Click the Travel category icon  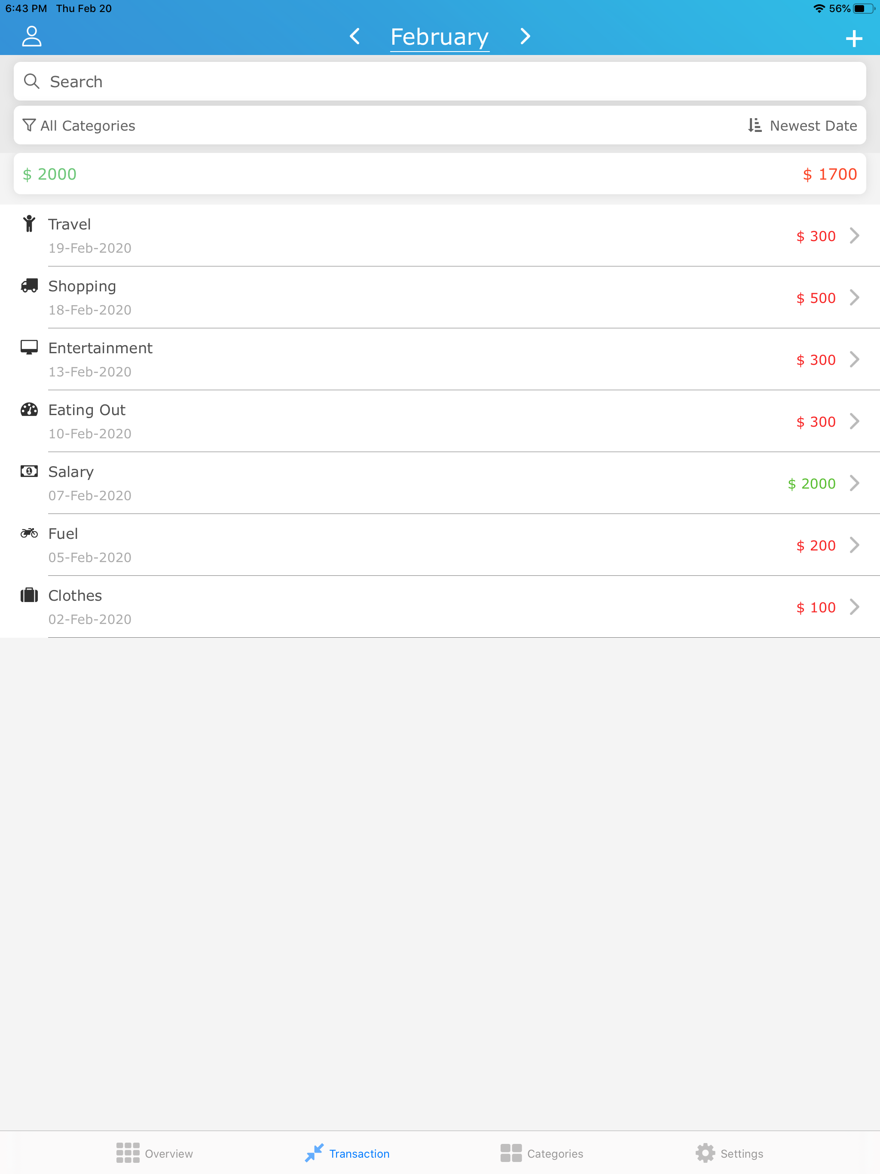29,224
